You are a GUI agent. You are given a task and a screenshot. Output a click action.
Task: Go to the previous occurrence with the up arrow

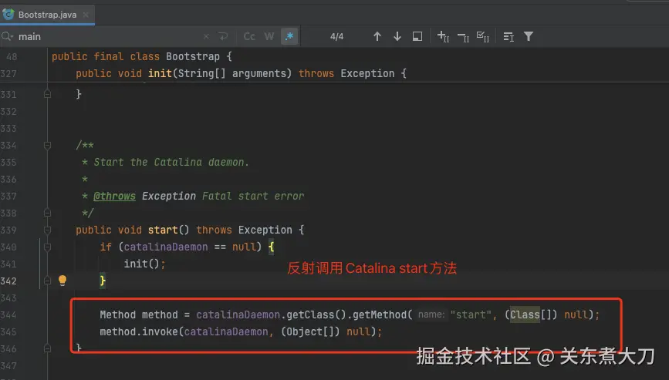click(377, 37)
